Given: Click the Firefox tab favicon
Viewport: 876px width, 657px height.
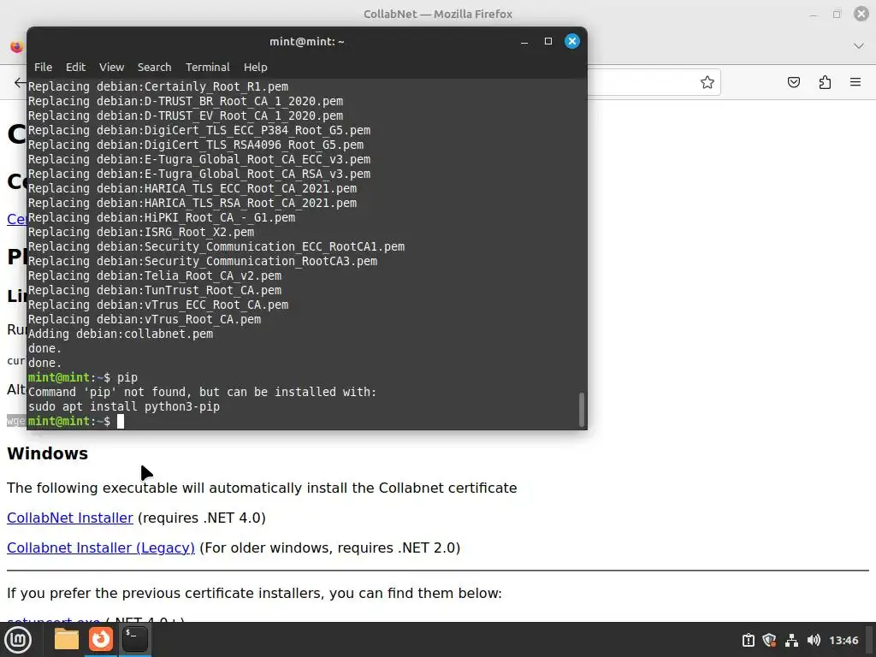Looking at the screenshot, I should [17, 47].
